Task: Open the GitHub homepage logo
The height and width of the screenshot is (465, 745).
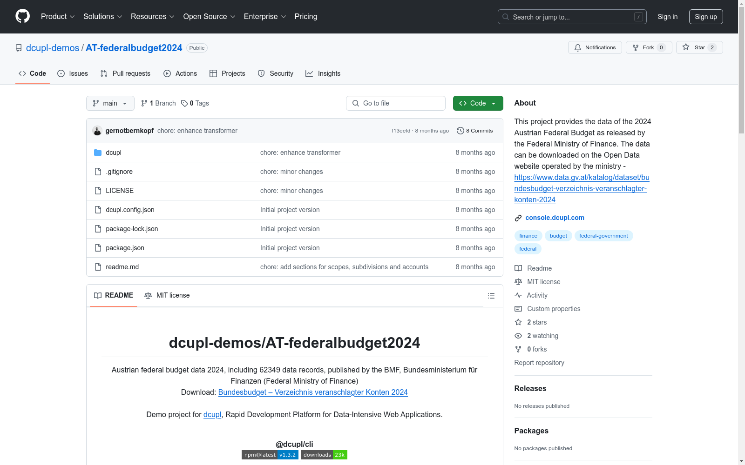Action: point(22,16)
